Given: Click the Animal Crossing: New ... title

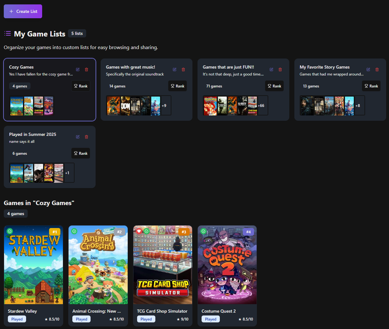Looking at the screenshot, I should click(x=97, y=311).
